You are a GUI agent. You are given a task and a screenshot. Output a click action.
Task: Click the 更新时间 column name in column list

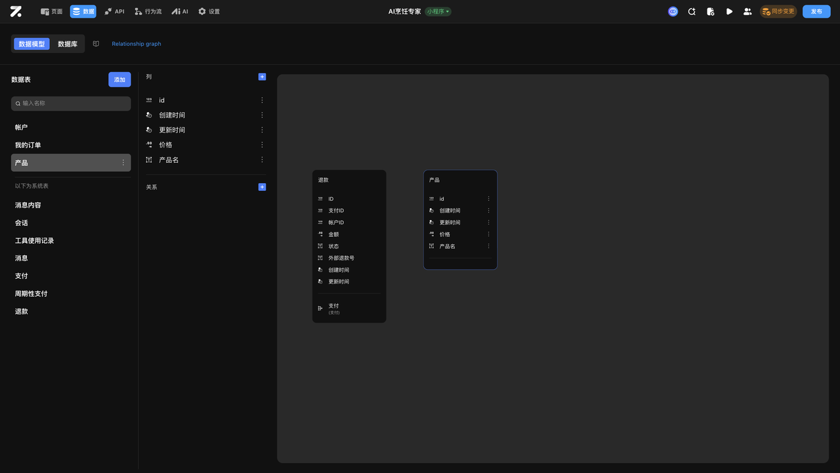(x=172, y=130)
